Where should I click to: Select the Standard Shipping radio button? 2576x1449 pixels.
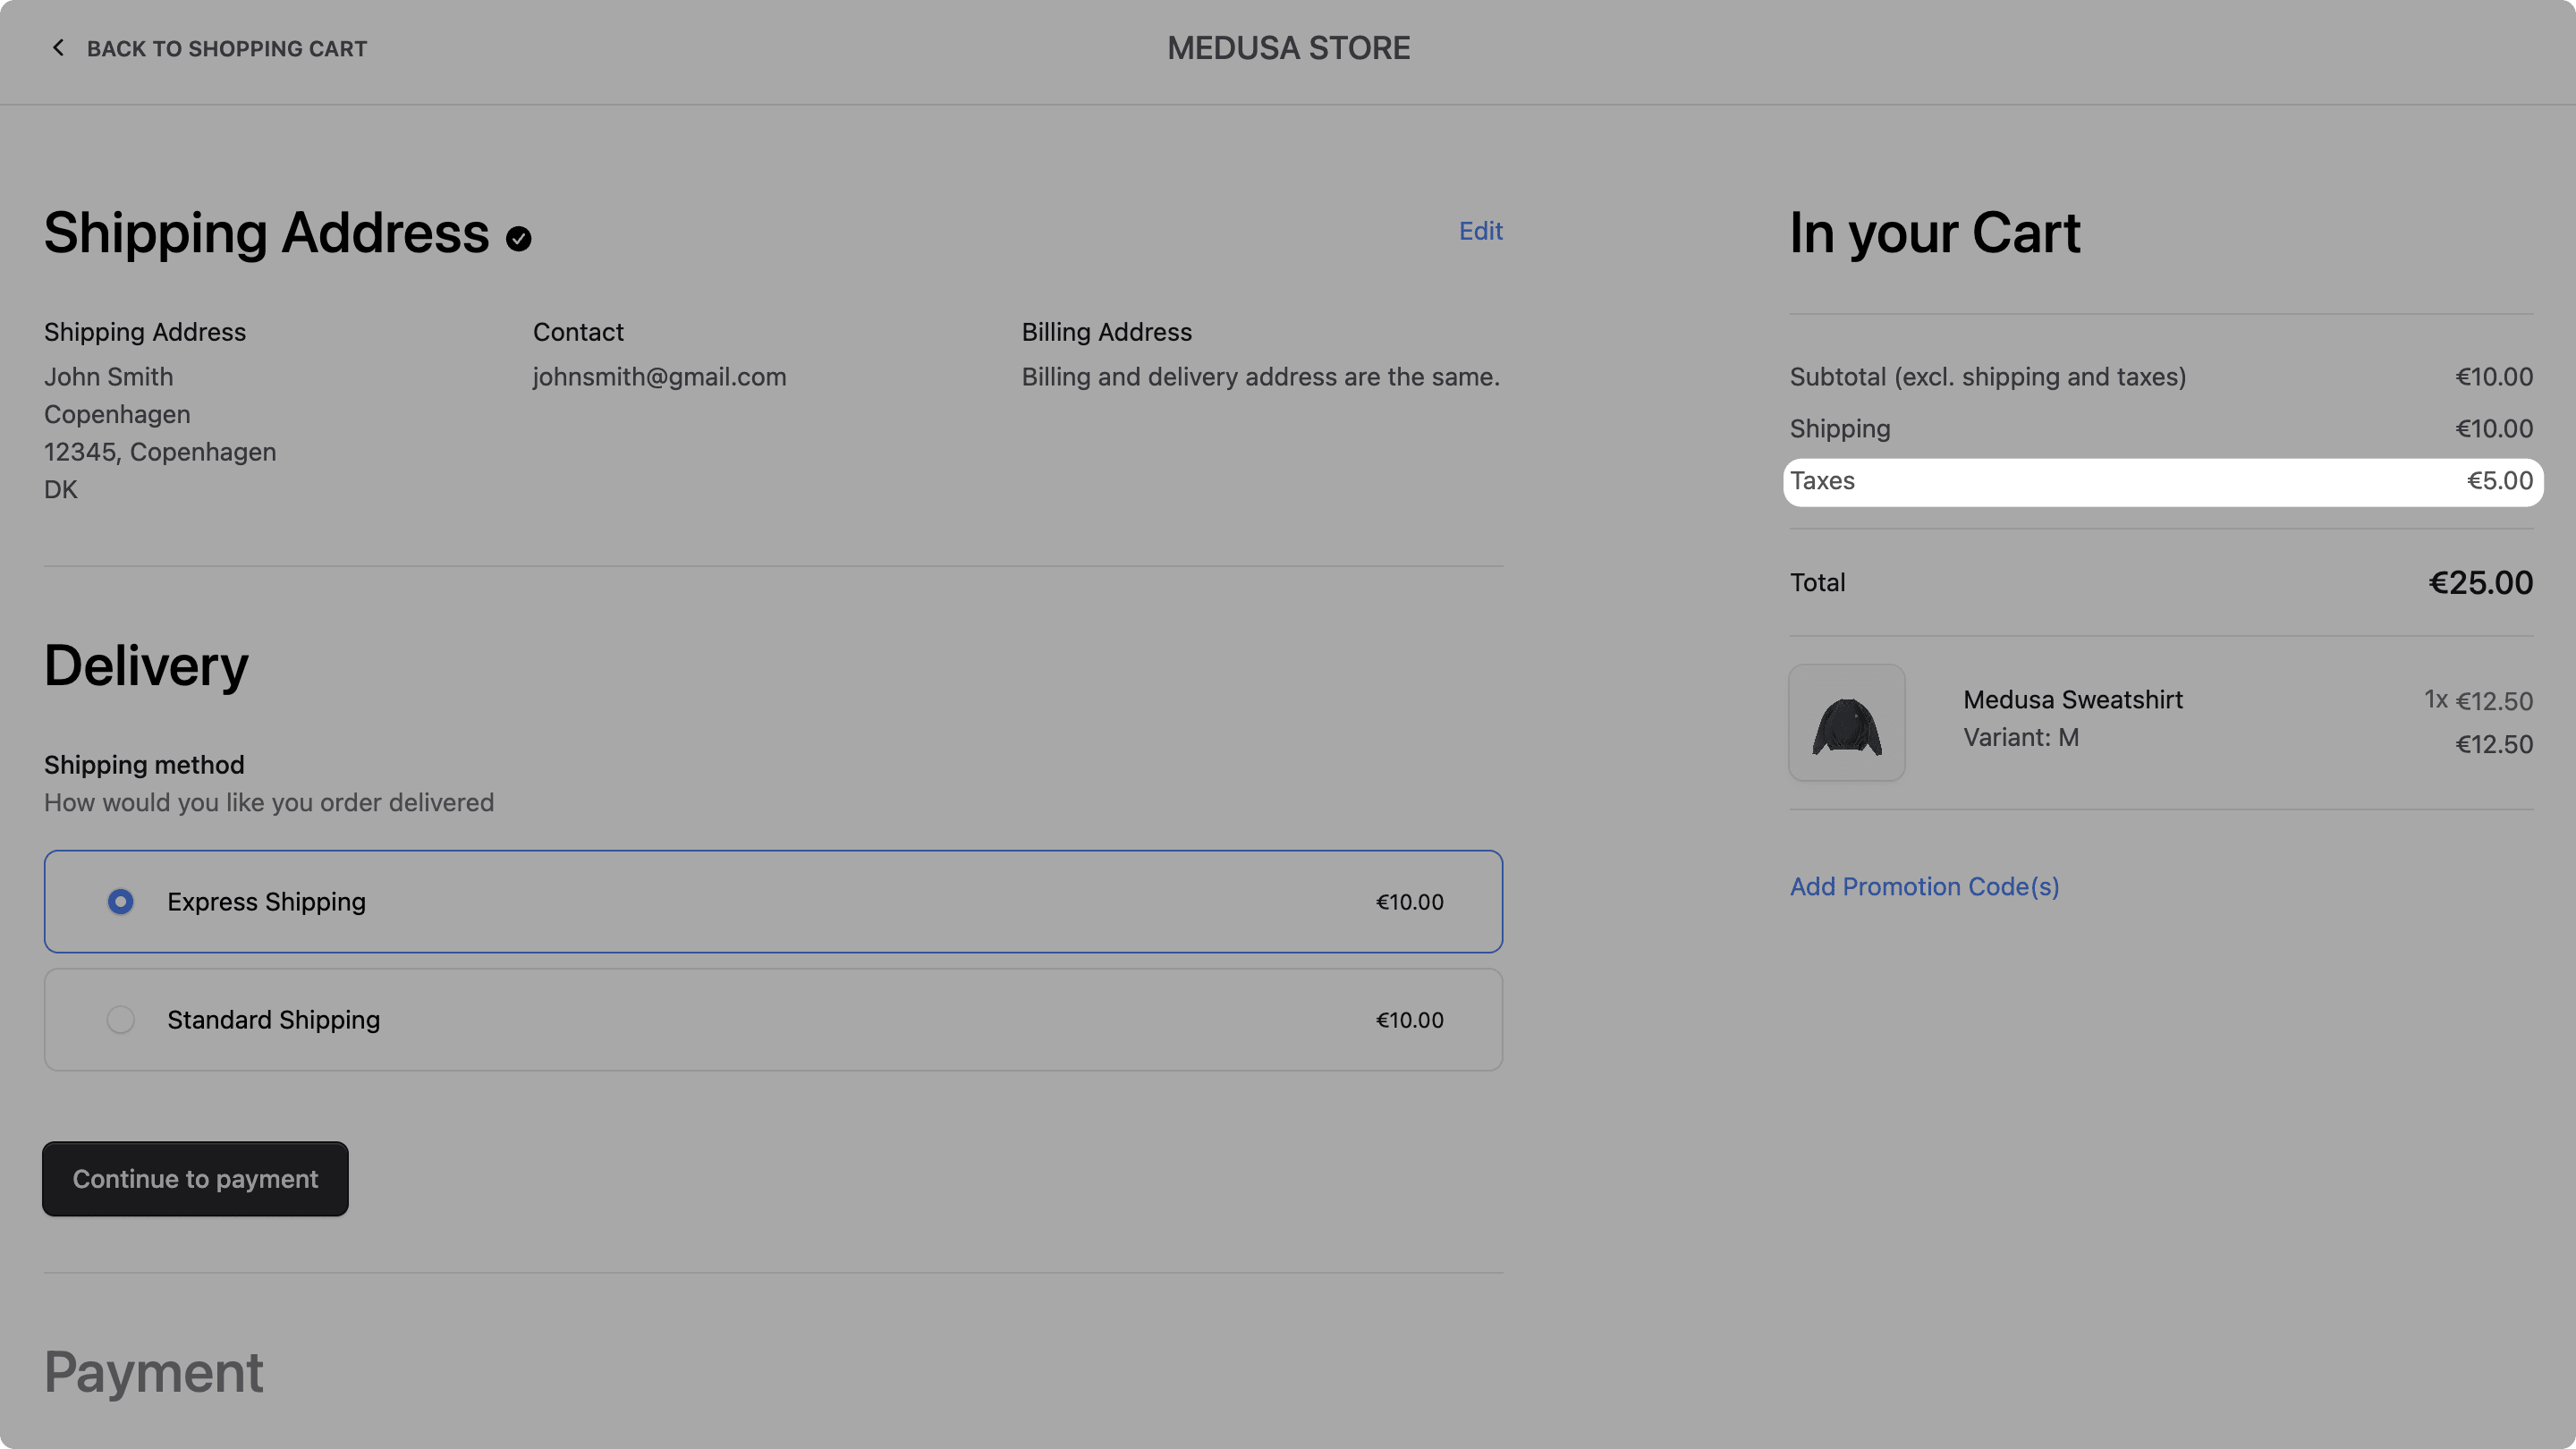(120, 1019)
